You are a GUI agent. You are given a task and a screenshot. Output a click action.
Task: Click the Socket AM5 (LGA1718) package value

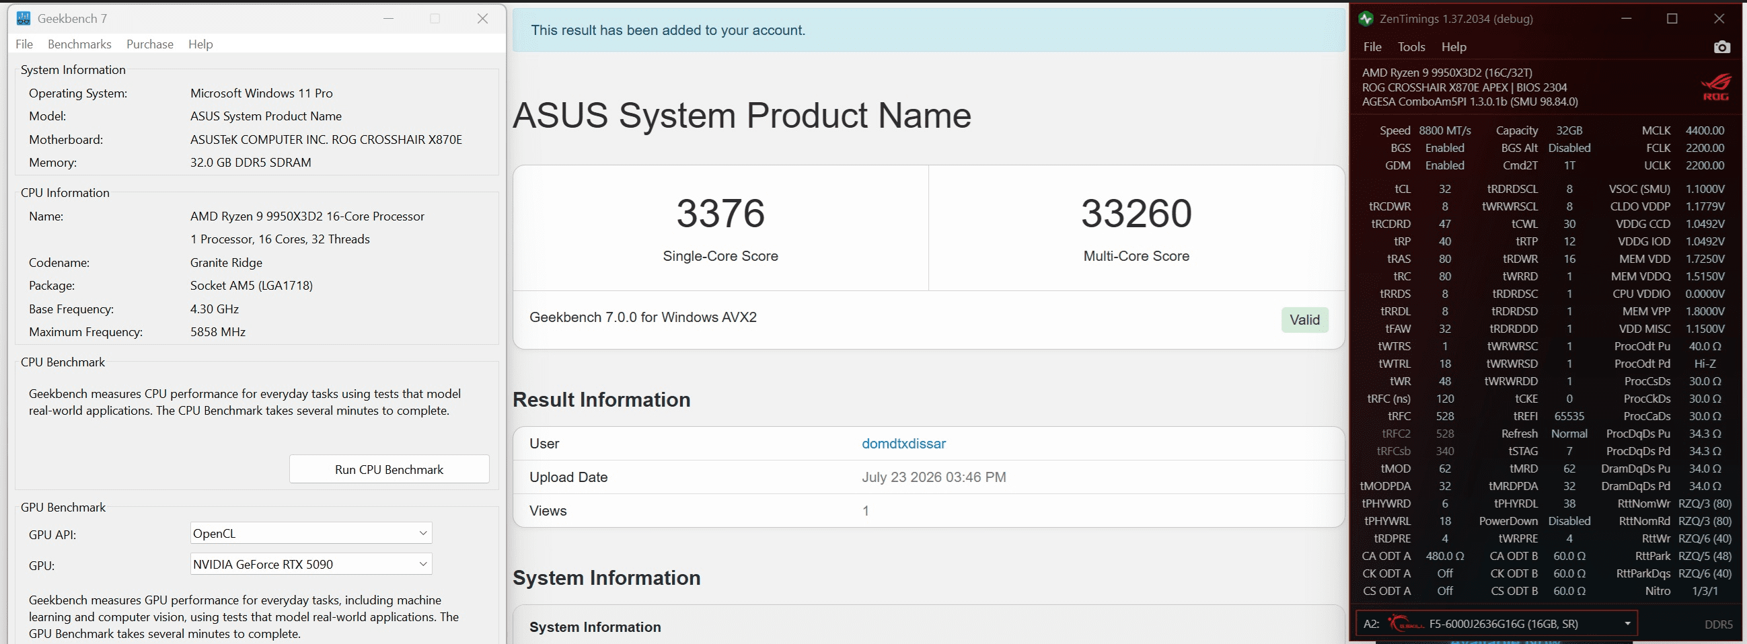click(251, 286)
